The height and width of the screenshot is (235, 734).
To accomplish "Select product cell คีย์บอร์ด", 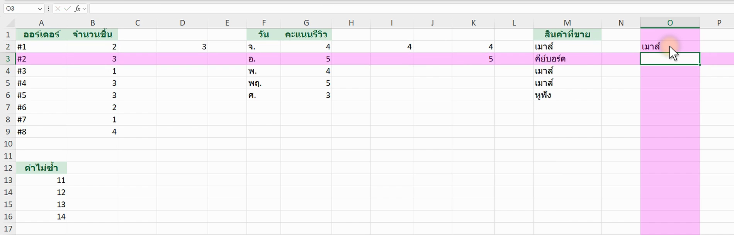I will click(567, 59).
